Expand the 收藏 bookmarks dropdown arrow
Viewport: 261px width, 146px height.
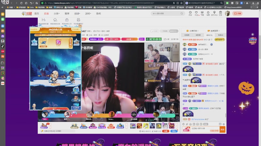pyautogui.click(x=14, y=7)
